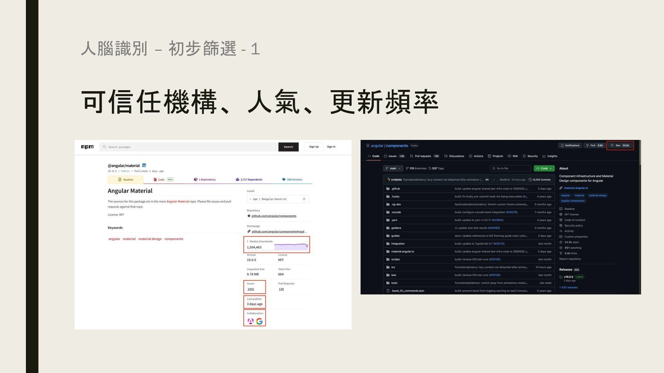Click the Fork 6.8k button
Image resolution: width=664 pixels, height=373 pixels.
pyautogui.click(x=594, y=145)
